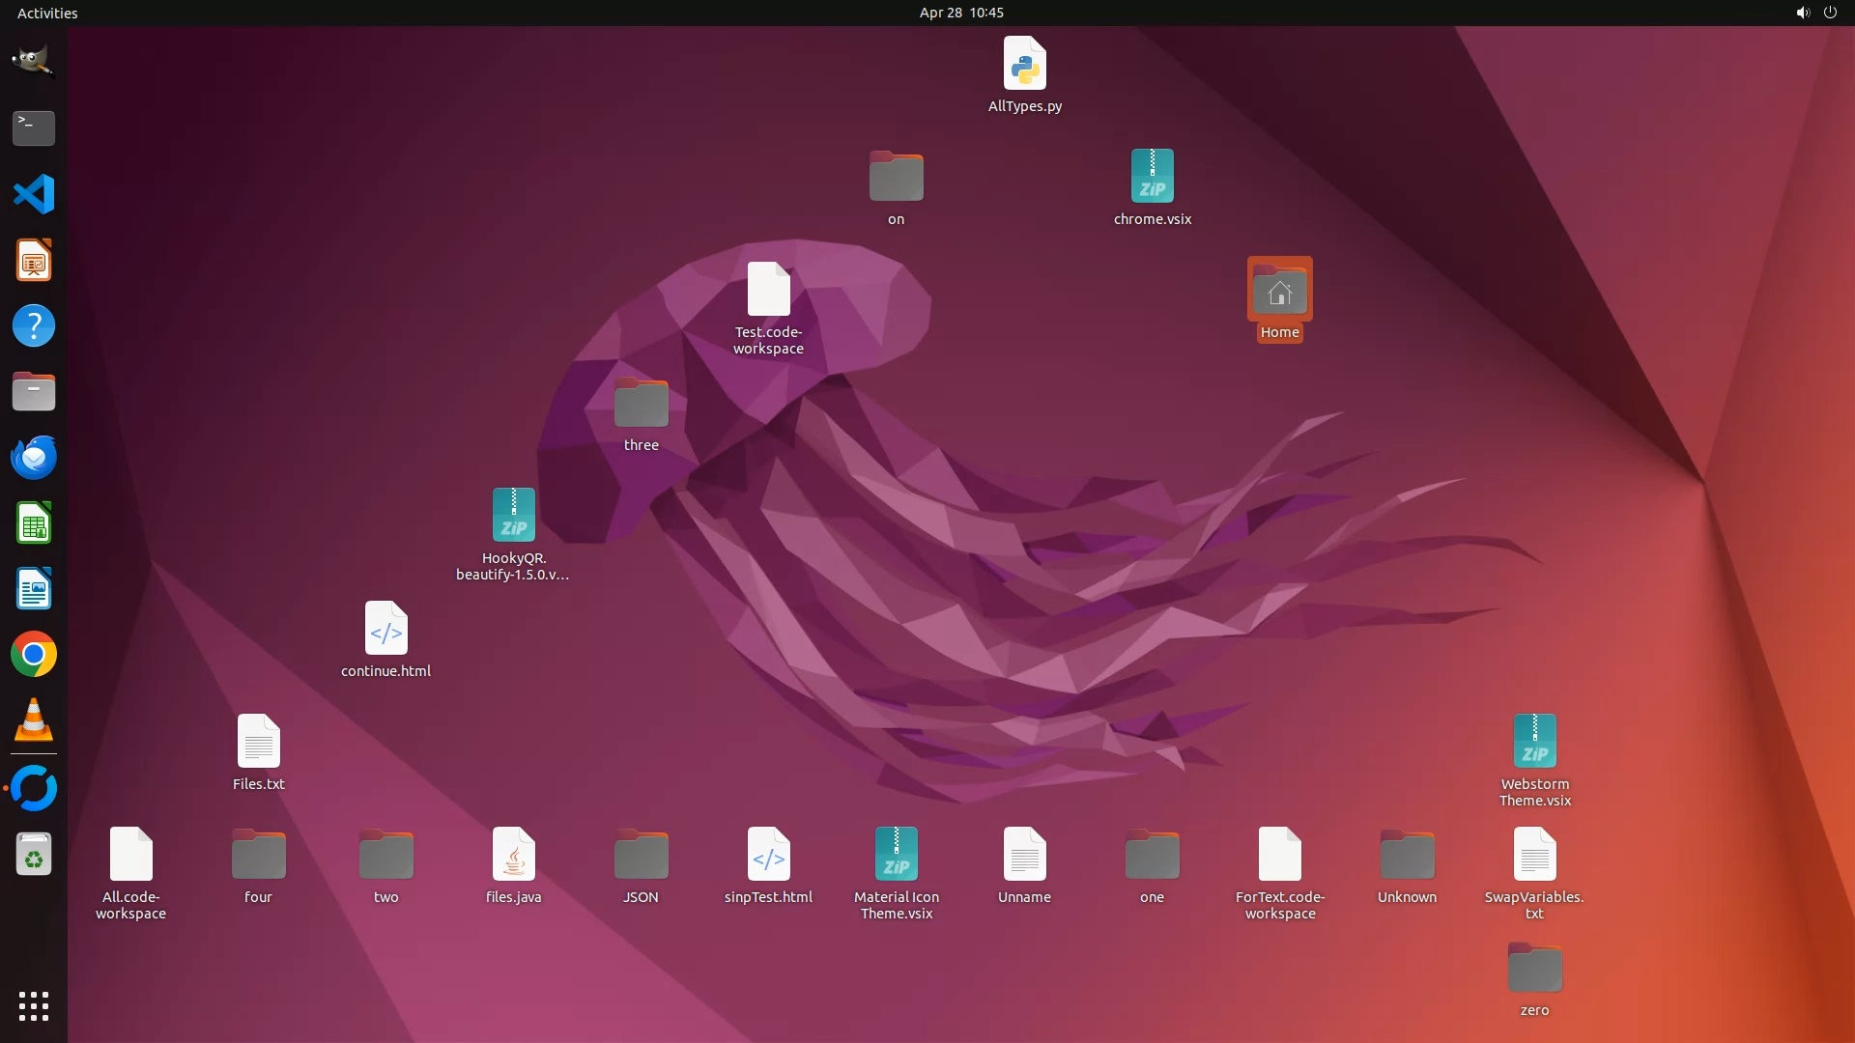Open VLC media player icon

point(34,720)
